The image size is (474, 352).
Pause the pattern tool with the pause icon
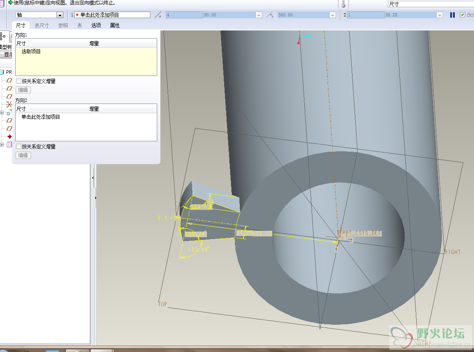coord(452,15)
